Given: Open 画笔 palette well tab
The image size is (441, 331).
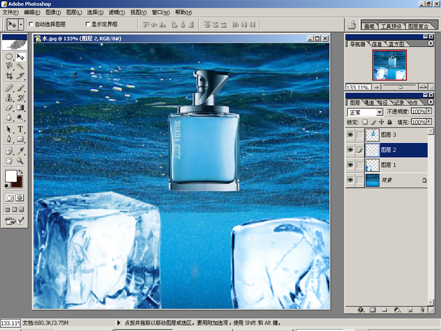Looking at the screenshot, I should (x=369, y=26).
